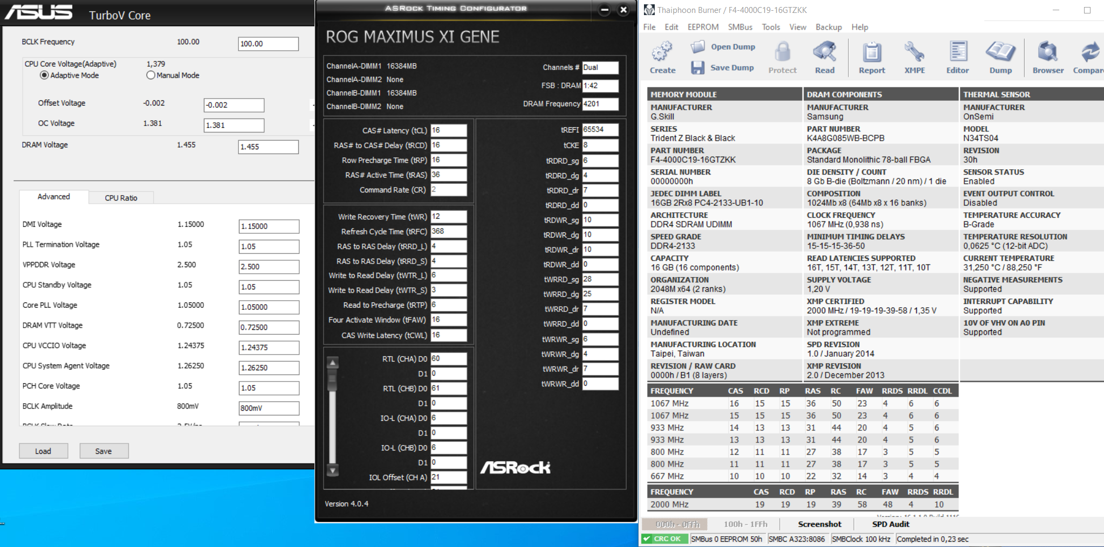Open the 100h - 1FFh tab
1104x547 pixels.
click(x=745, y=524)
